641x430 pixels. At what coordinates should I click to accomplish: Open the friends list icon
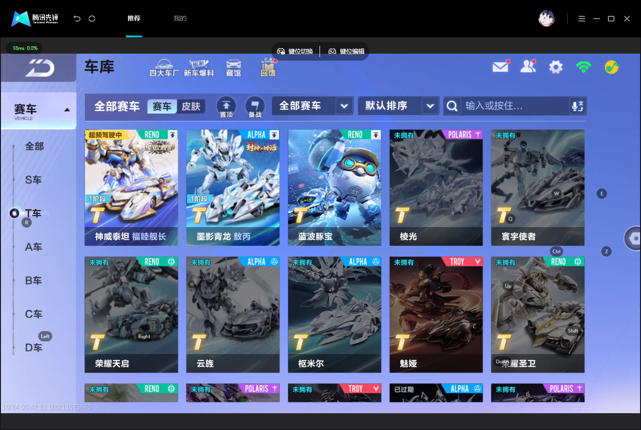point(528,67)
